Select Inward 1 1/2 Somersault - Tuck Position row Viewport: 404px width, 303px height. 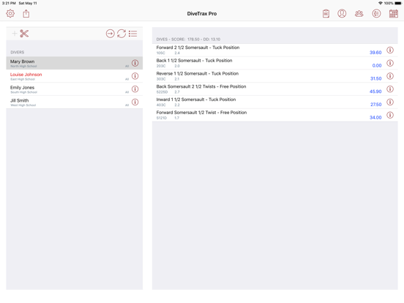(274, 102)
